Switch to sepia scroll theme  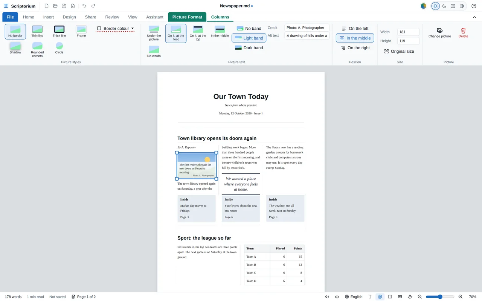(x=453, y=6)
